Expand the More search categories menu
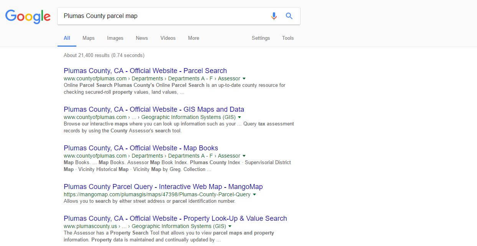The image size is (477, 246). [x=193, y=38]
